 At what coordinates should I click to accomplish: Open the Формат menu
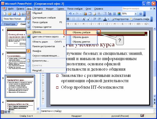pyautogui.click(x=50, y=9)
